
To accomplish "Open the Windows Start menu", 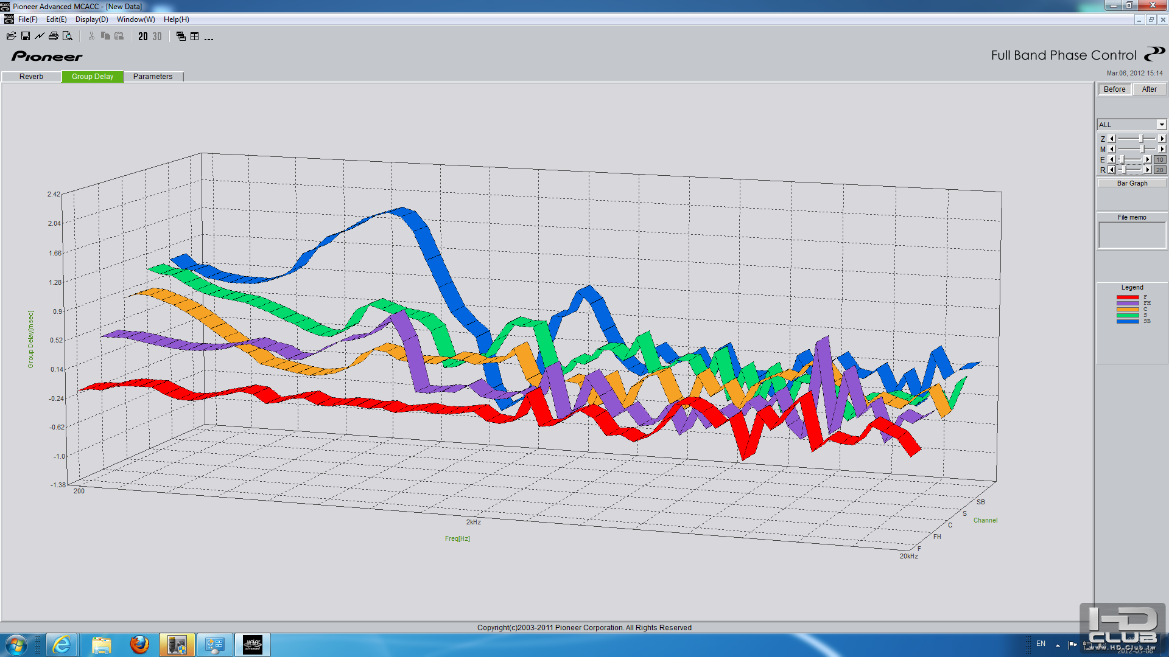I will click(x=16, y=645).
